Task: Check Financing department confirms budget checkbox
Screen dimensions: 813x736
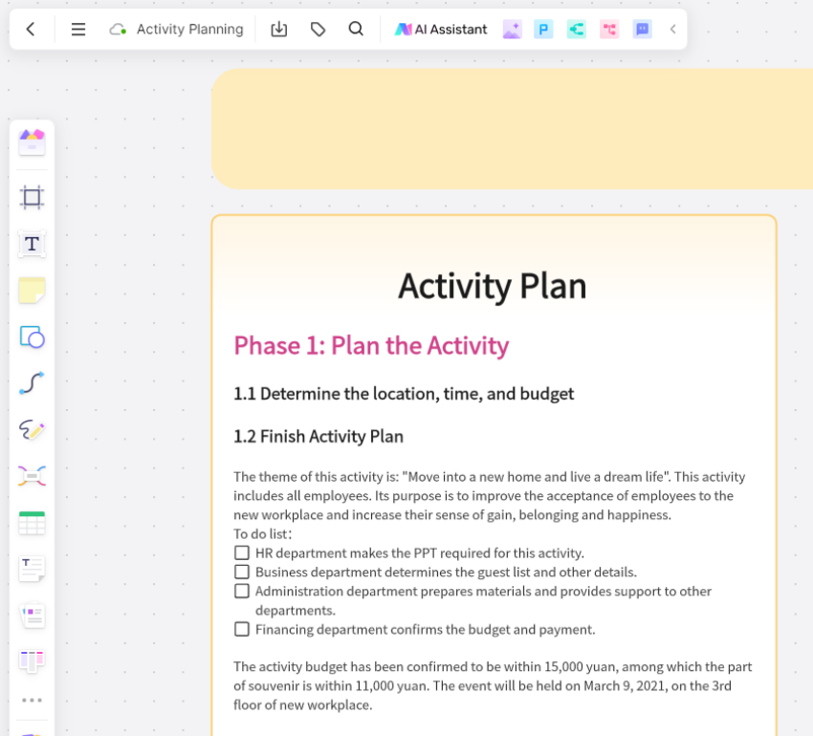Action: click(242, 629)
